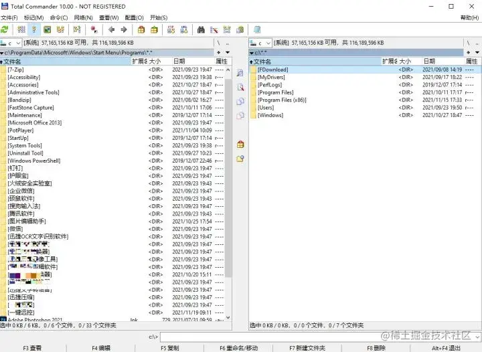Go to parent with right panel '..' button
482x352 pixels.
[477, 43]
